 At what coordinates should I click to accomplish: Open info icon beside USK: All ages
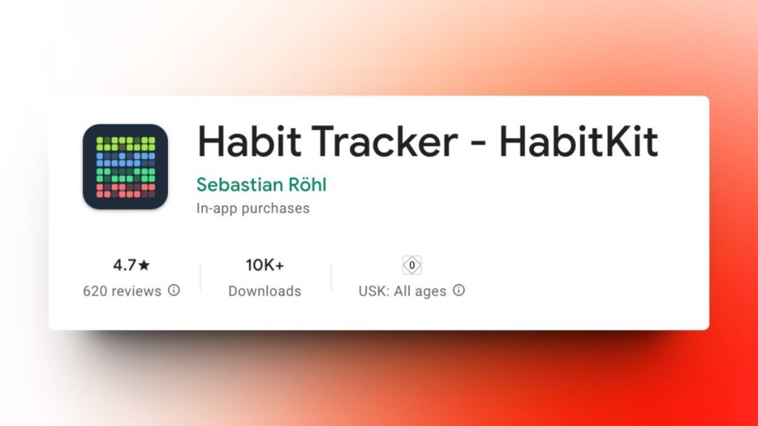(459, 291)
